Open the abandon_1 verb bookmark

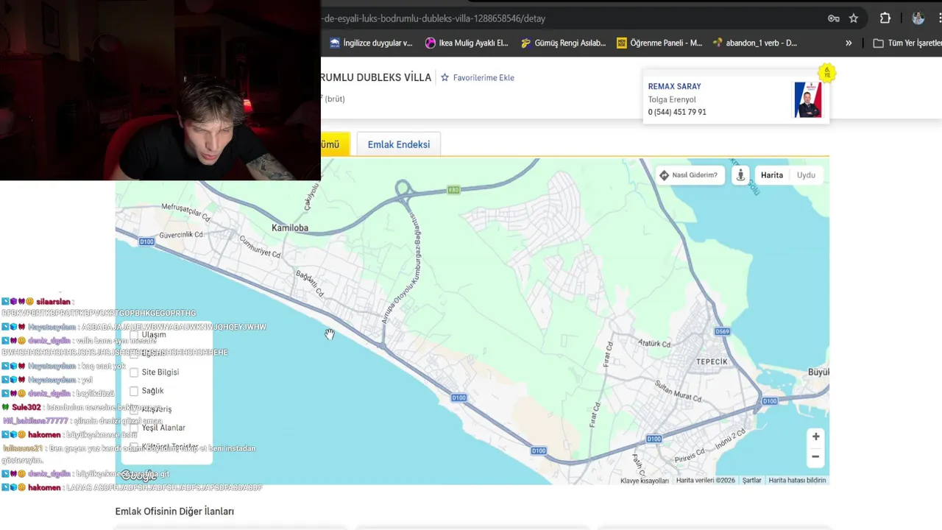pyautogui.click(x=754, y=43)
